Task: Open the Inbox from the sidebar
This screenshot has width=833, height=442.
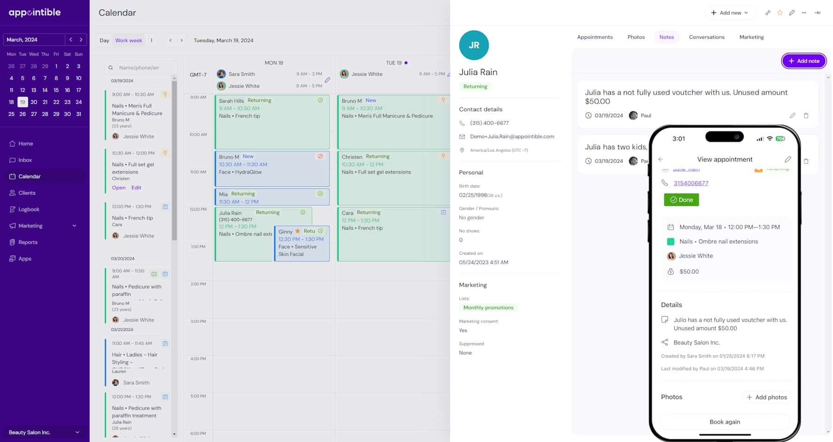Action: (24, 160)
